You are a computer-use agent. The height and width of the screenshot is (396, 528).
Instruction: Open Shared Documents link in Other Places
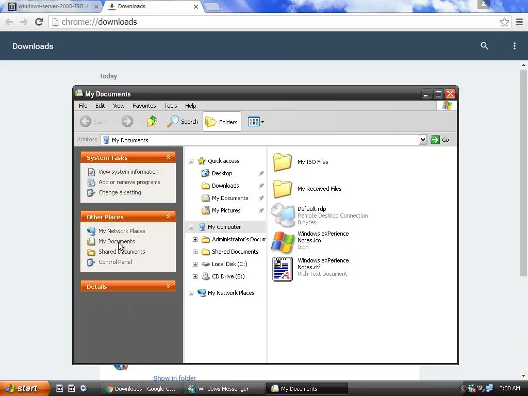point(122,252)
